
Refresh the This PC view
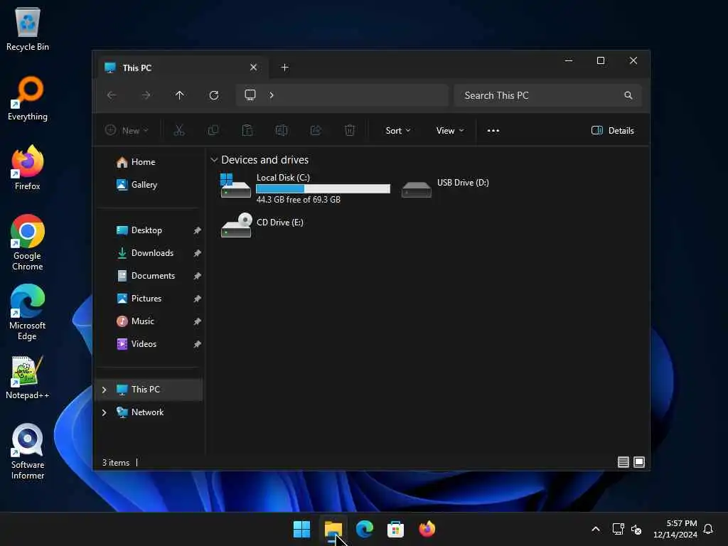[x=214, y=95]
